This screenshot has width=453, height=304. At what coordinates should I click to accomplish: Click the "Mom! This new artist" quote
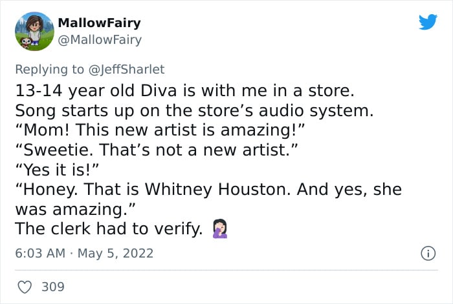(160, 130)
